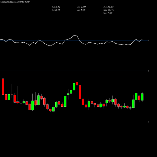Select the low value L: 1.98
The image size is (157, 157).
pyautogui.click(x=81, y=10)
